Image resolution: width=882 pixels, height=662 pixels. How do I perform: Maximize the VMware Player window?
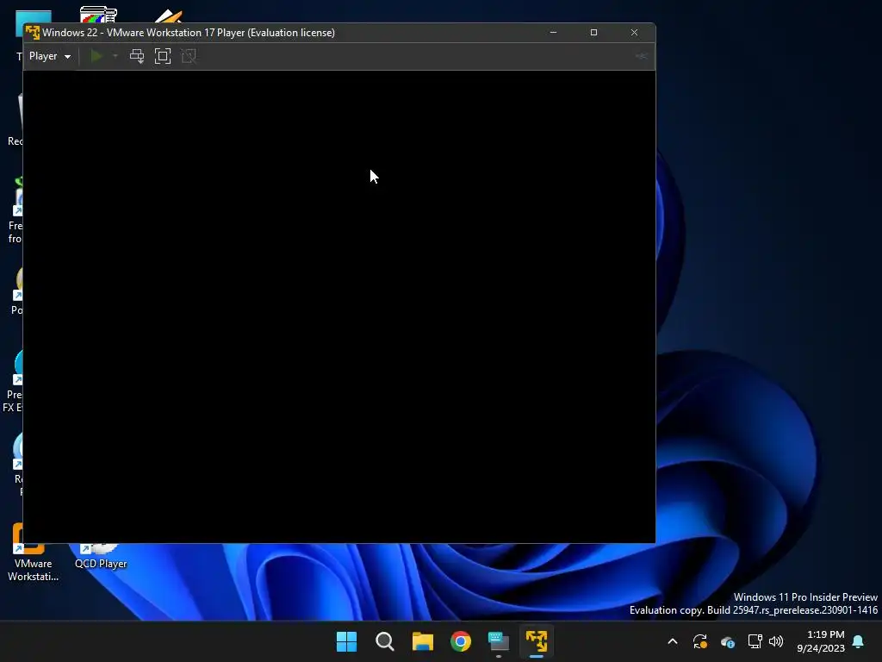[593, 33]
